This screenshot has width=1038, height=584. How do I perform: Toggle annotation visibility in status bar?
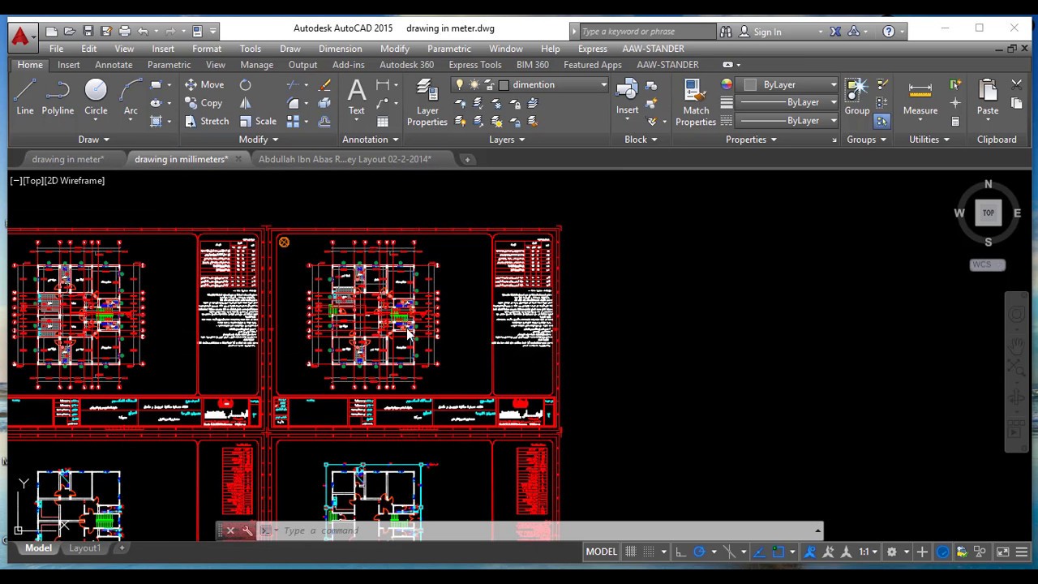tap(809, 552)
